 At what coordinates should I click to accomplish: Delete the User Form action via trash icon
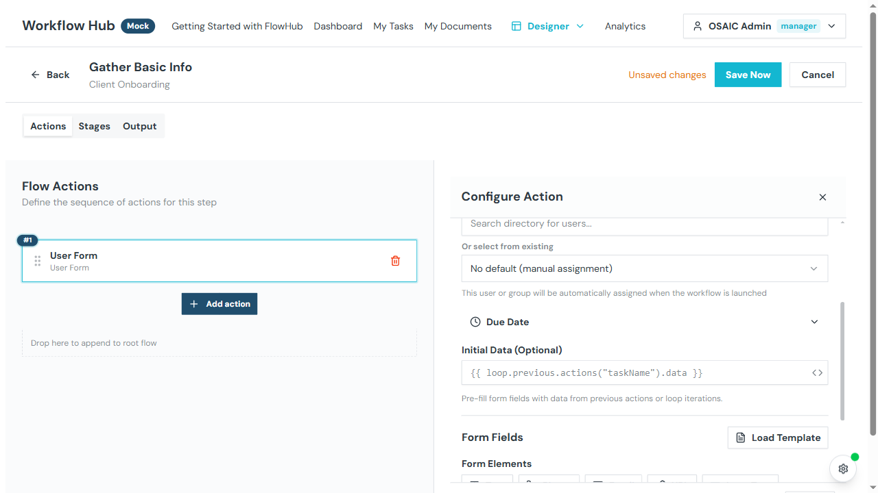pyautogui.click(x=395, y=260)
